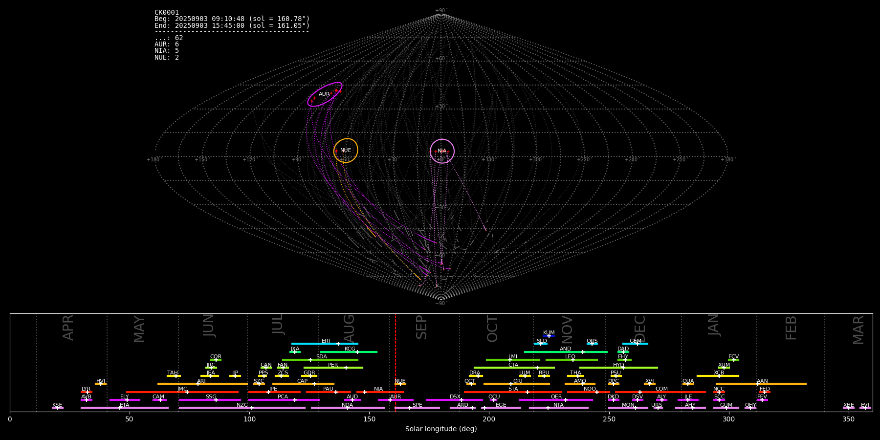Click the 200 tick on longitude axis
The image size is (880, 440).
pyautogui.click(x=489, y=419)
